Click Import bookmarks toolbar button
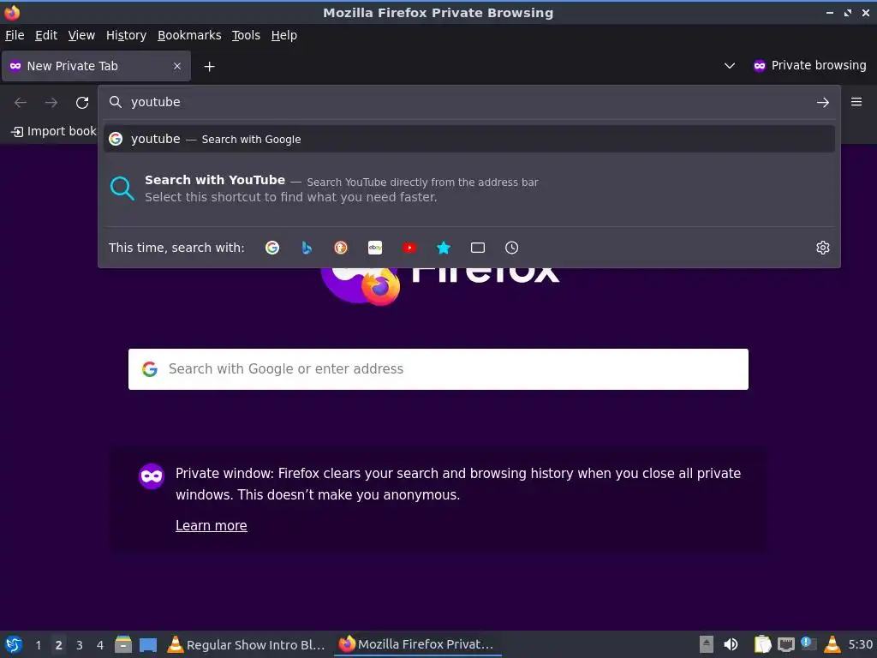 (54, 131)
